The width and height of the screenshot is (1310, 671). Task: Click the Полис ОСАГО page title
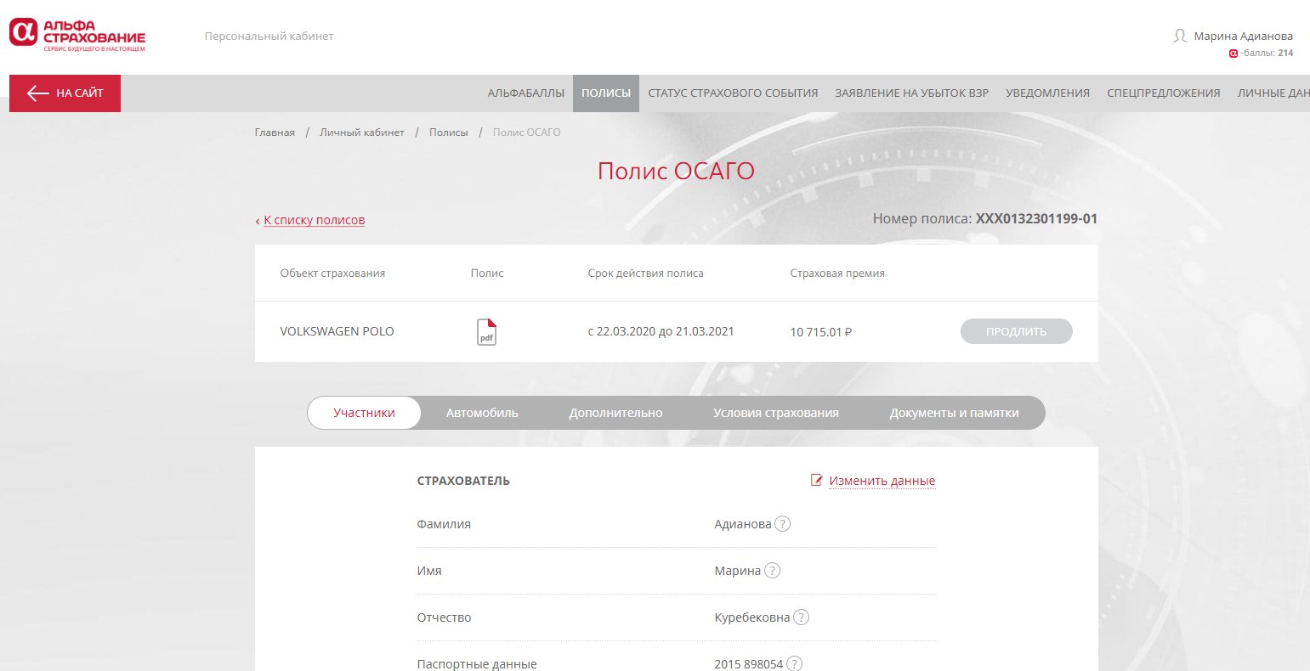click(676, 171)
